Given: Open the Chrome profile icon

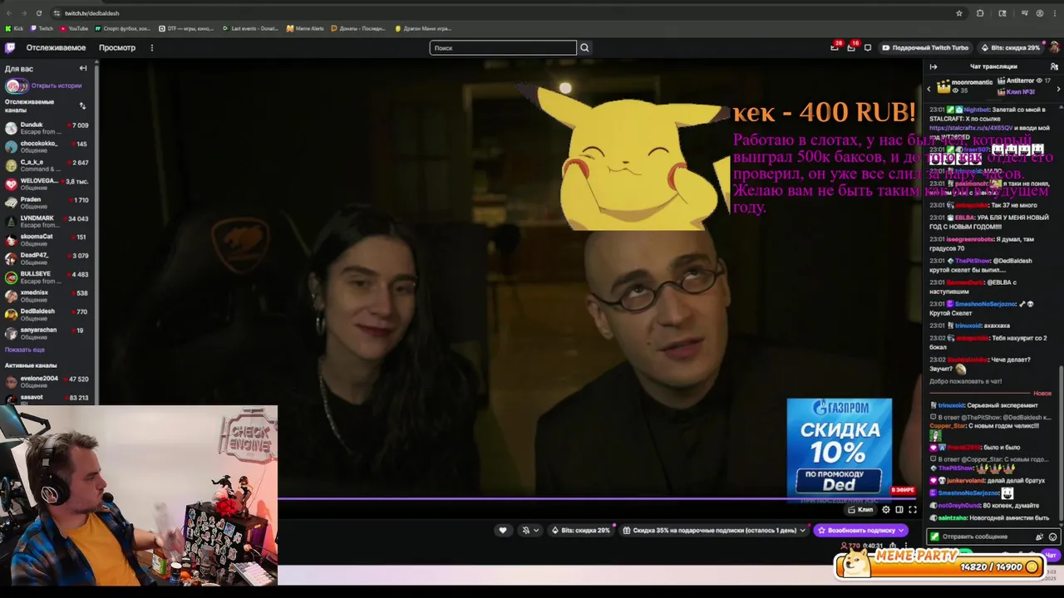Looking at the screenshot, I should 1040,13.
